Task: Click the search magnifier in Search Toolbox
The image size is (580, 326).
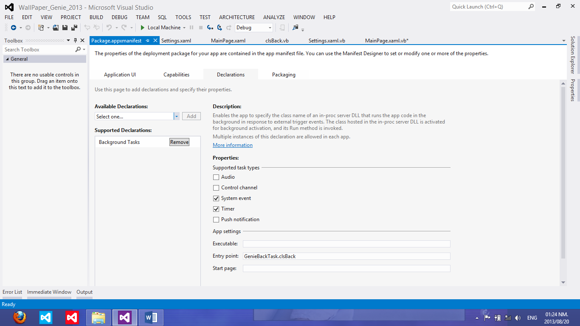Action: click(78, 50)
